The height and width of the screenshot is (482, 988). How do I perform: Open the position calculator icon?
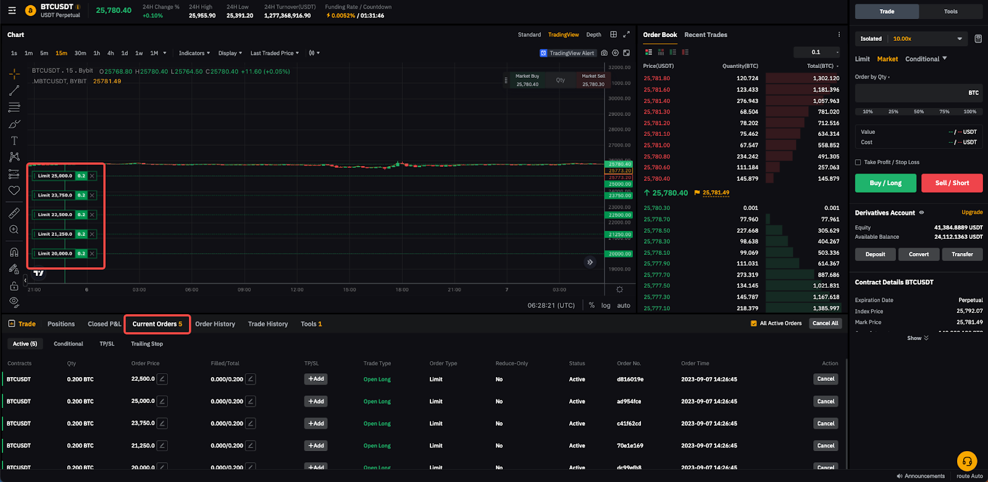click(x=978, y=39)
